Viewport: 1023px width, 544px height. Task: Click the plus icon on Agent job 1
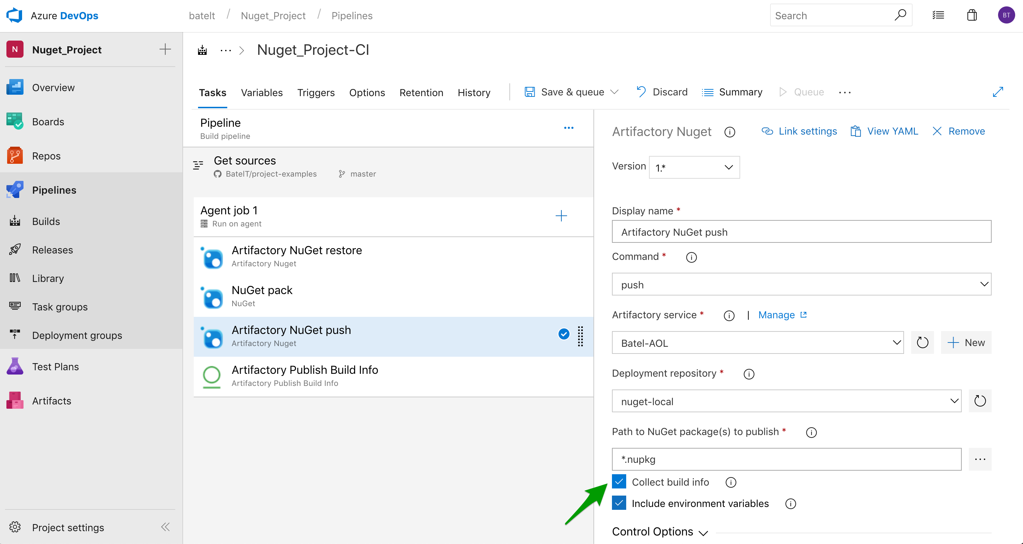point(561,216)
